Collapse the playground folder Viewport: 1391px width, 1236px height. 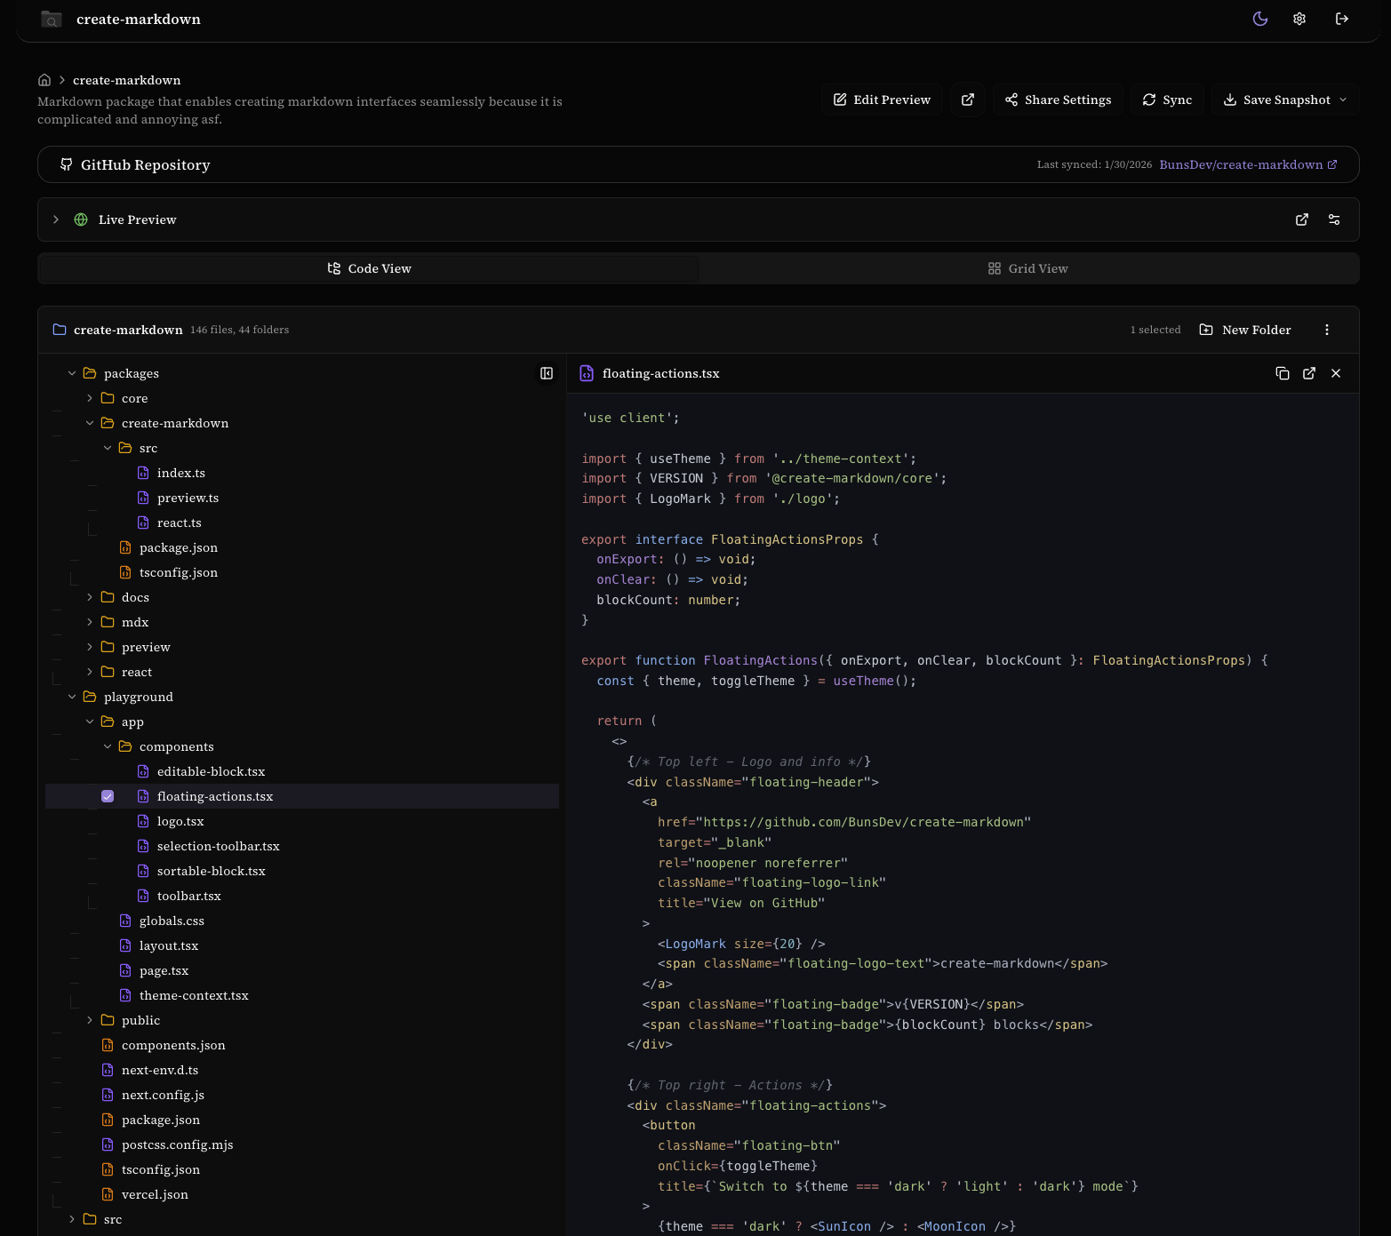pyautogui.click(x=72, y=697)
